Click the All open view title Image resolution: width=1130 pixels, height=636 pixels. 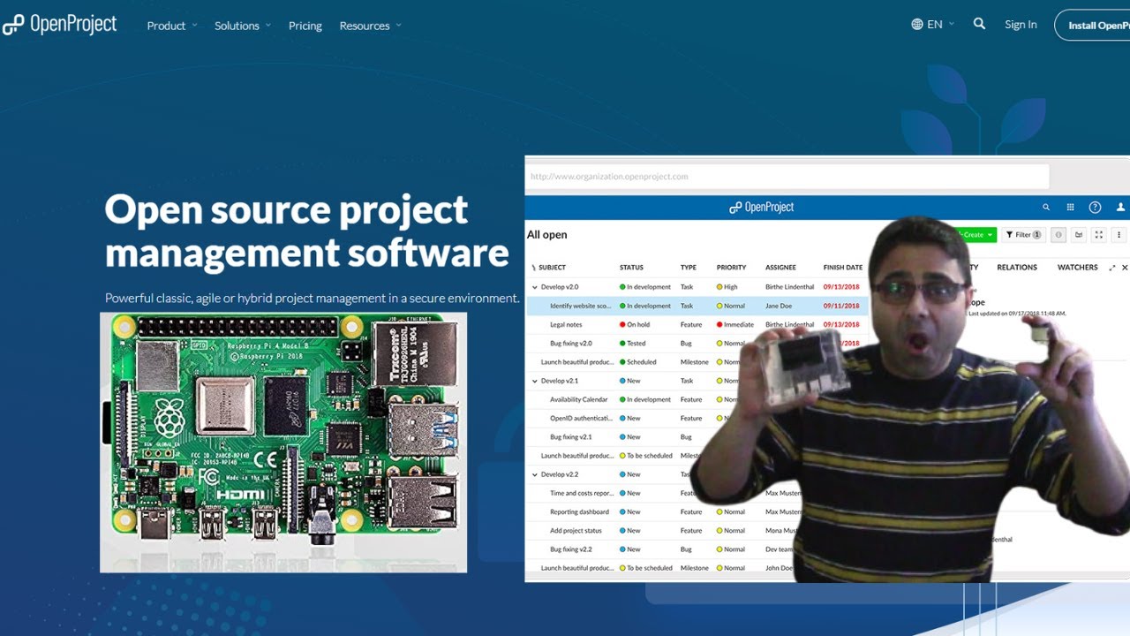[x=547, y=235]
